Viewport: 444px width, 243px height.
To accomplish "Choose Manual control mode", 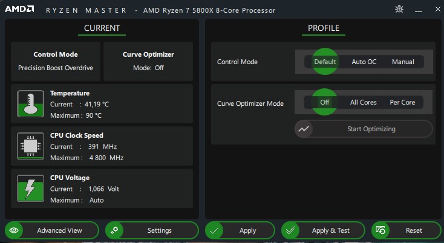I will (x=403, y=62).
